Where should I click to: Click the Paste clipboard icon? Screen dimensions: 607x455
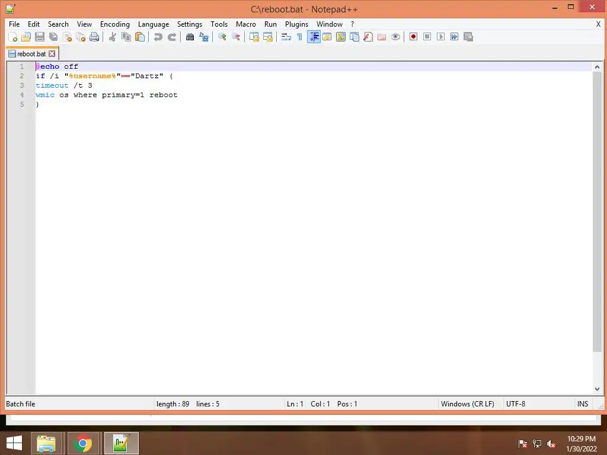tap(140, 37)
